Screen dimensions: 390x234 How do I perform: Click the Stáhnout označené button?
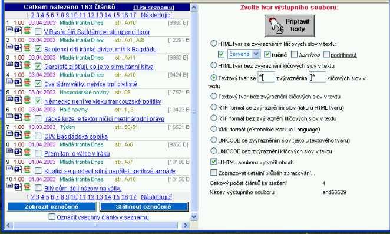tap(144, 207)
